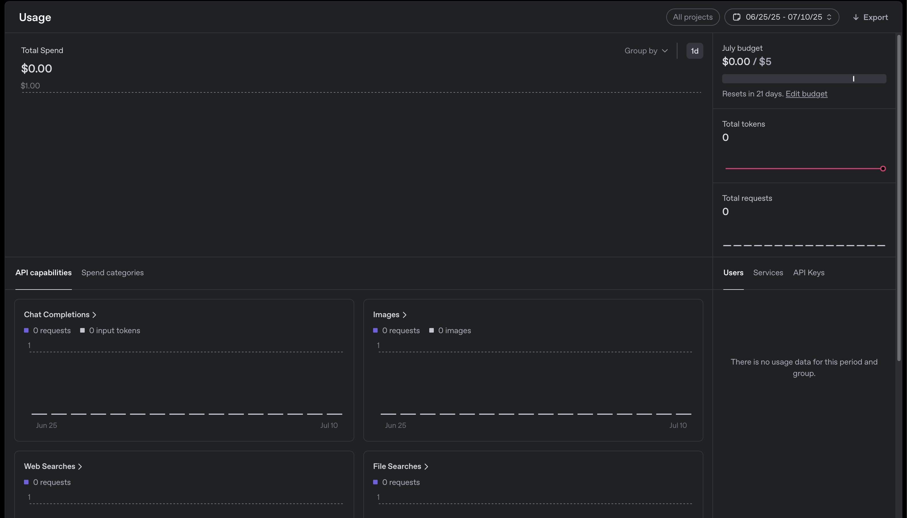Screen dimensions: 907x518
Task: Click the up-down arrows on date range
Action: click(x=829, y=17)
